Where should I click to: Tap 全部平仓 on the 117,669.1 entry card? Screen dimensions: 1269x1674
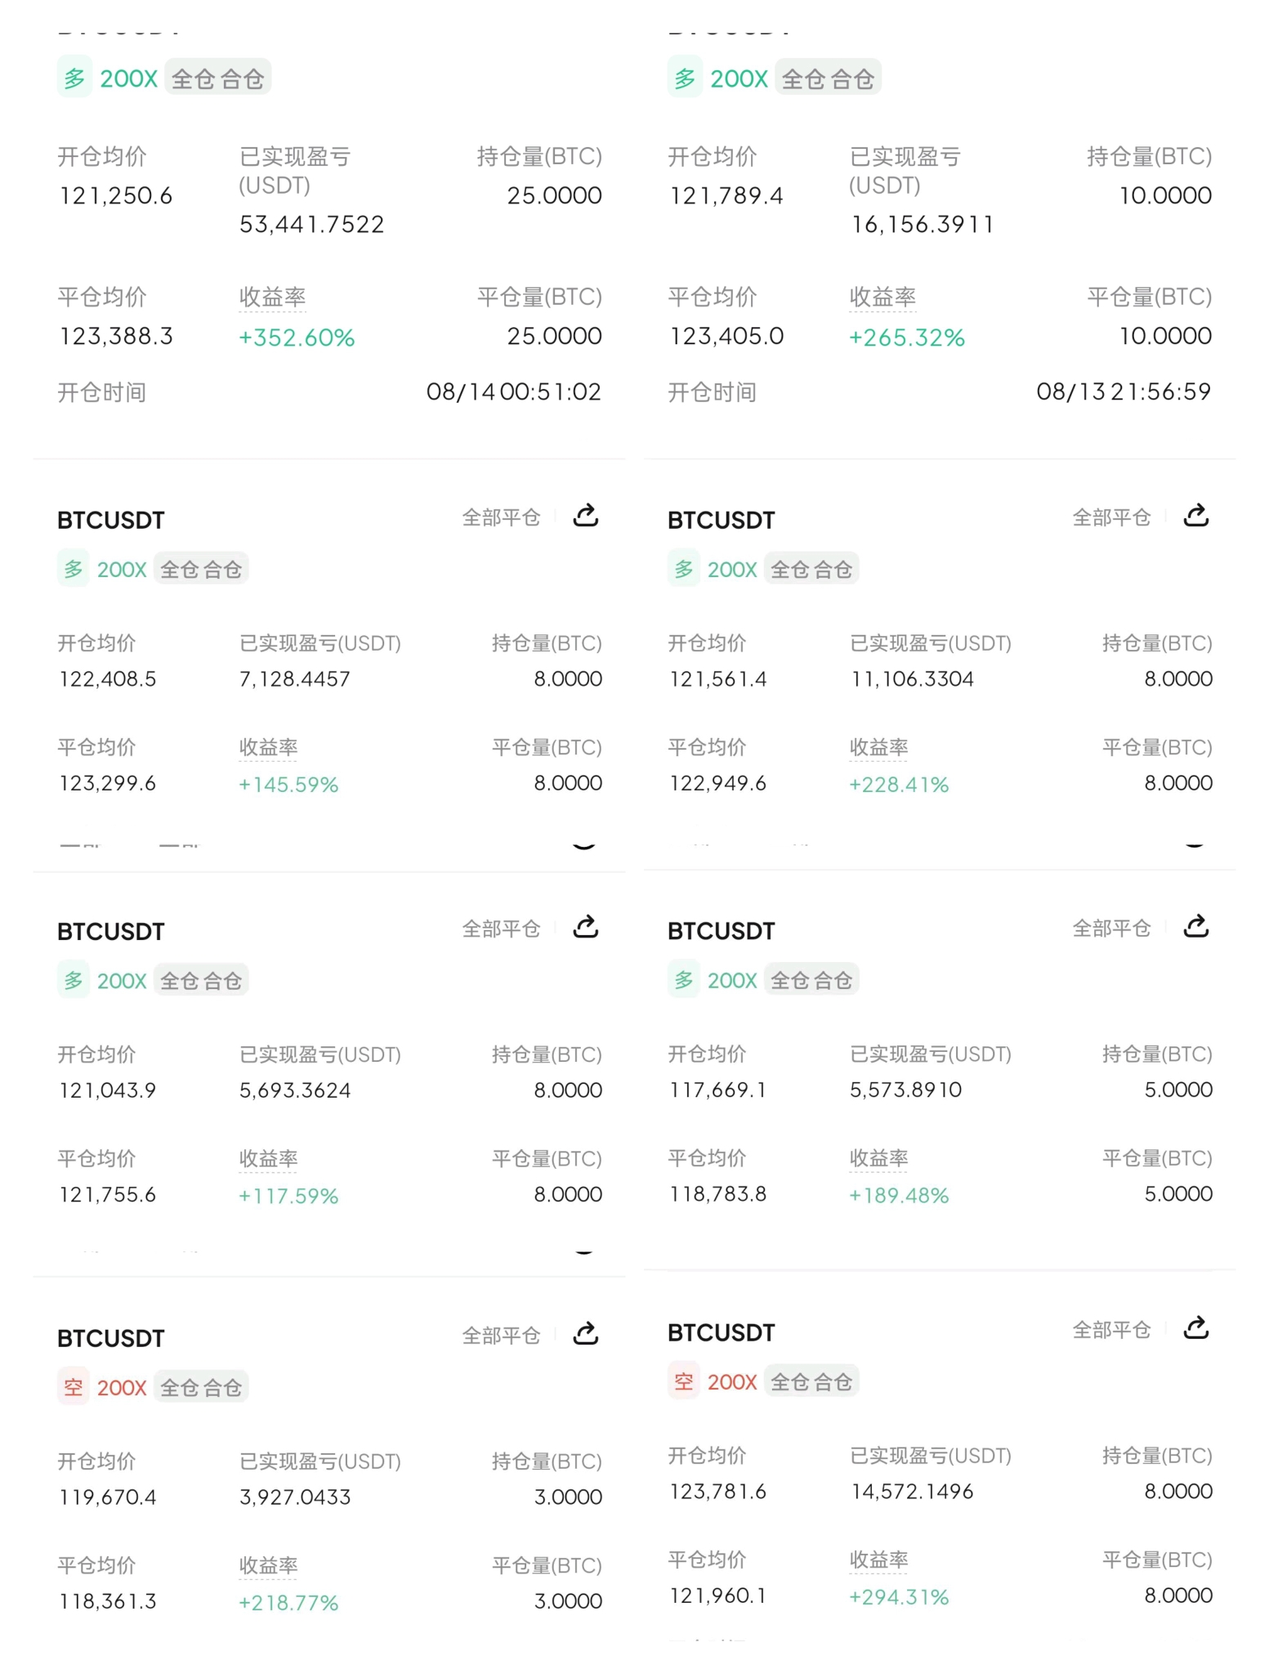(x=1111, y=929)
